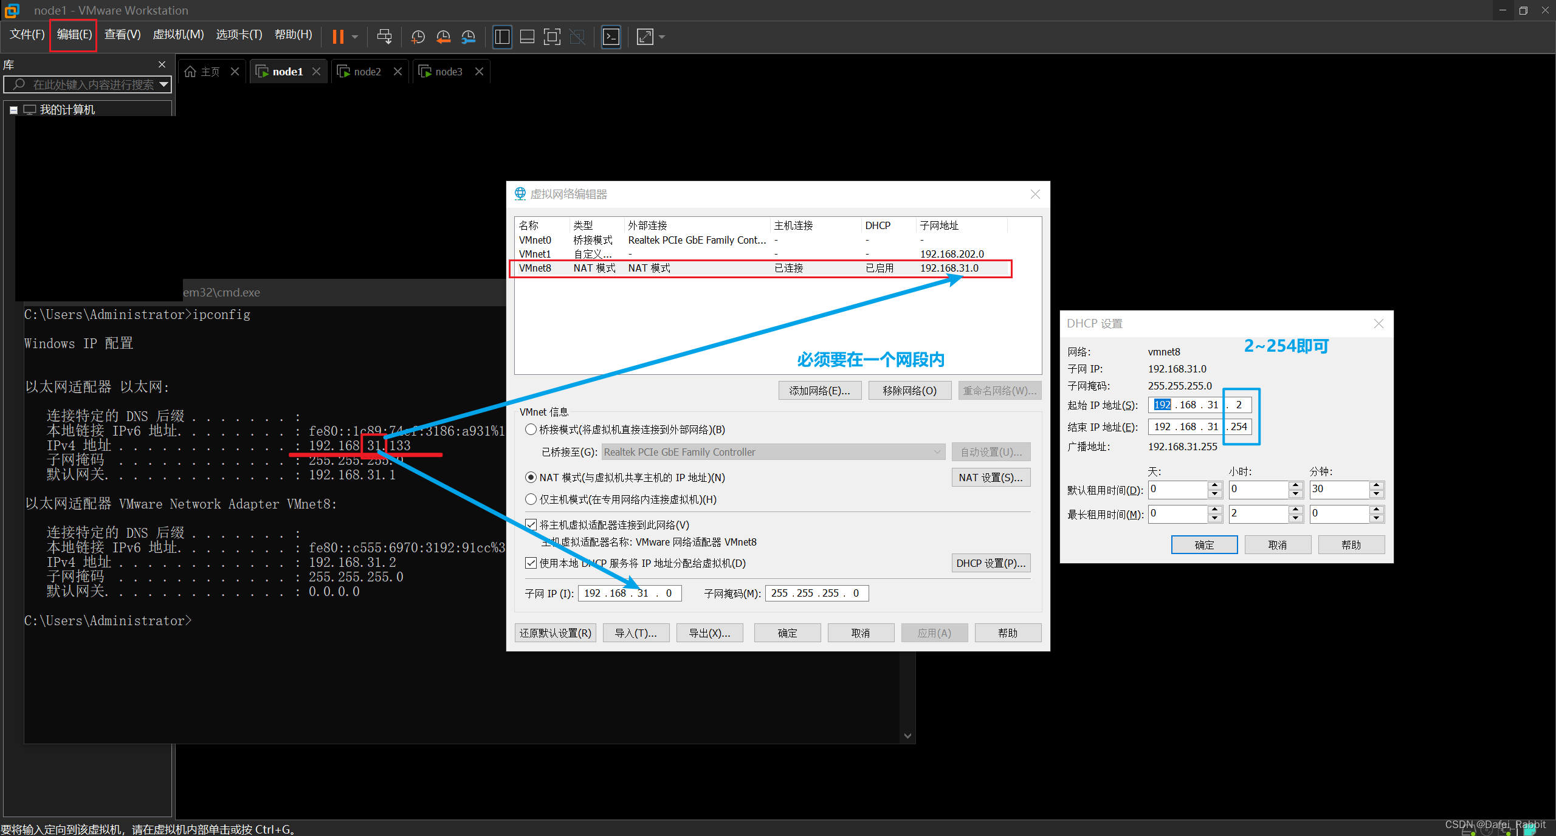Click the NAT 设置(S)... button
Viewport: 1556px width, 836px height.
coord(990,478)
